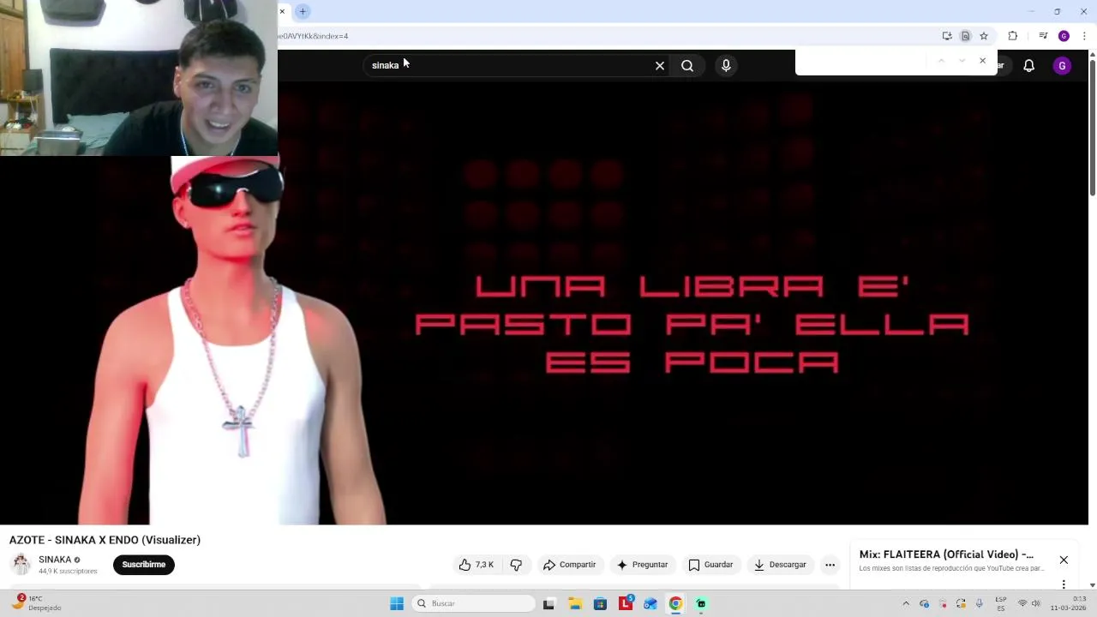
Task: Open a new Chrome tab
Action: (x=303, y=11)
